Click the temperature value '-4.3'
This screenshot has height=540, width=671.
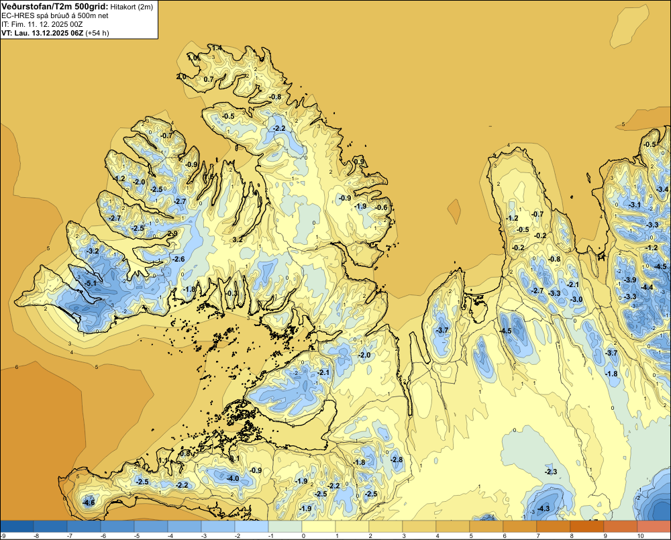click(543, 508)
